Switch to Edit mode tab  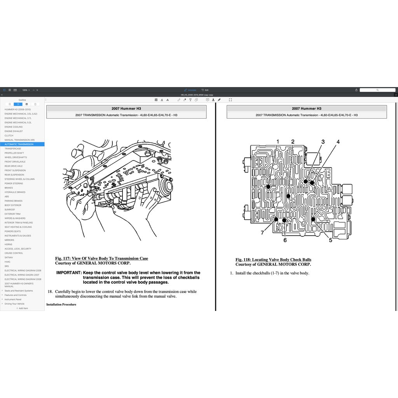pyautogui.click(x=205, y=90)
